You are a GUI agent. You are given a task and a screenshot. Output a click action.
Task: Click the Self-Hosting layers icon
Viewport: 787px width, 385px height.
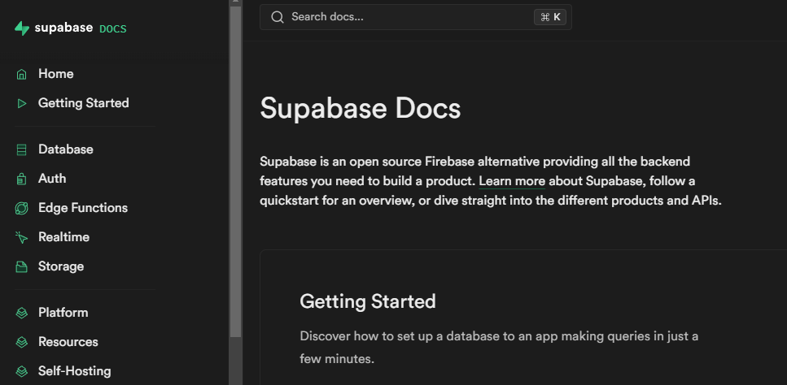(21, 371)
